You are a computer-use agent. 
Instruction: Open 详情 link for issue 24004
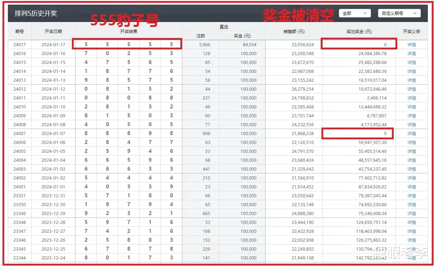pos(412,160)
